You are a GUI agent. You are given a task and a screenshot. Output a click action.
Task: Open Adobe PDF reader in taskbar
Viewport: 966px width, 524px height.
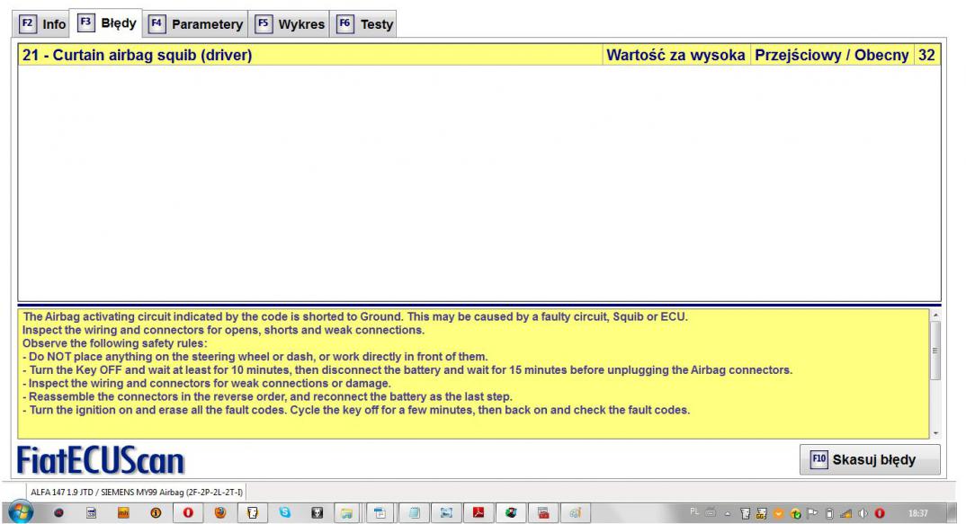click(x=479, y=512)
